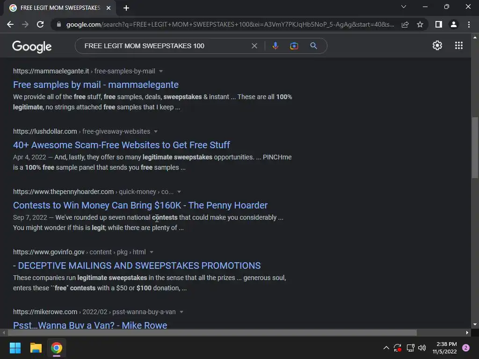The width and height of the screenshot is (479, 359).
Task: Open Contests to Win Money result
Action: [x=140, y=205]
